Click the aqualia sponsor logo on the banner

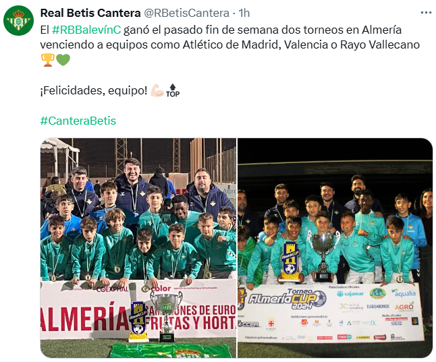pos(403,293)
